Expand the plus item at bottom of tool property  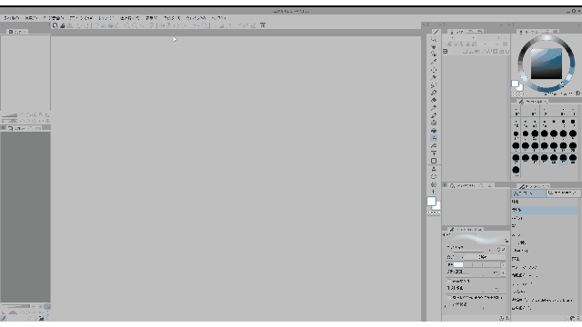click(446, 305)
